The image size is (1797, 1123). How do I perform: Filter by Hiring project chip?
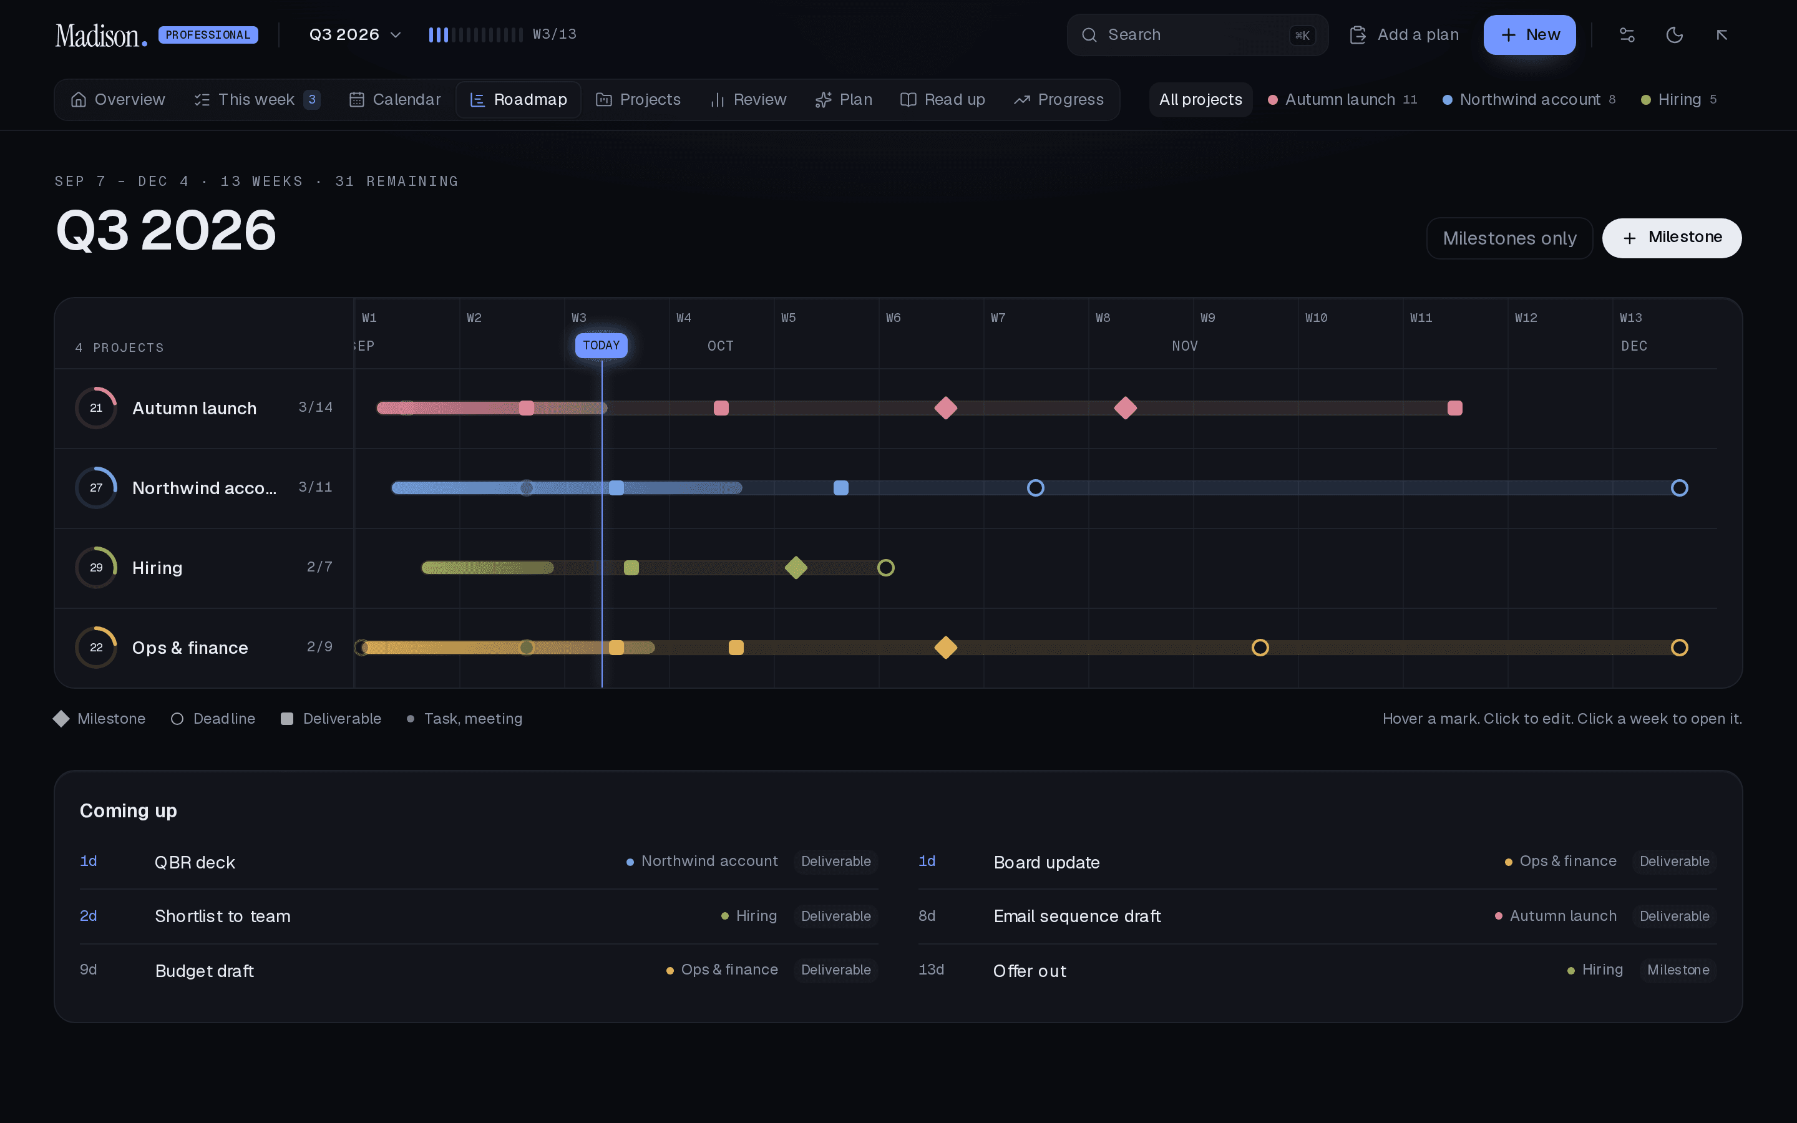click(x=1679, y=100)
